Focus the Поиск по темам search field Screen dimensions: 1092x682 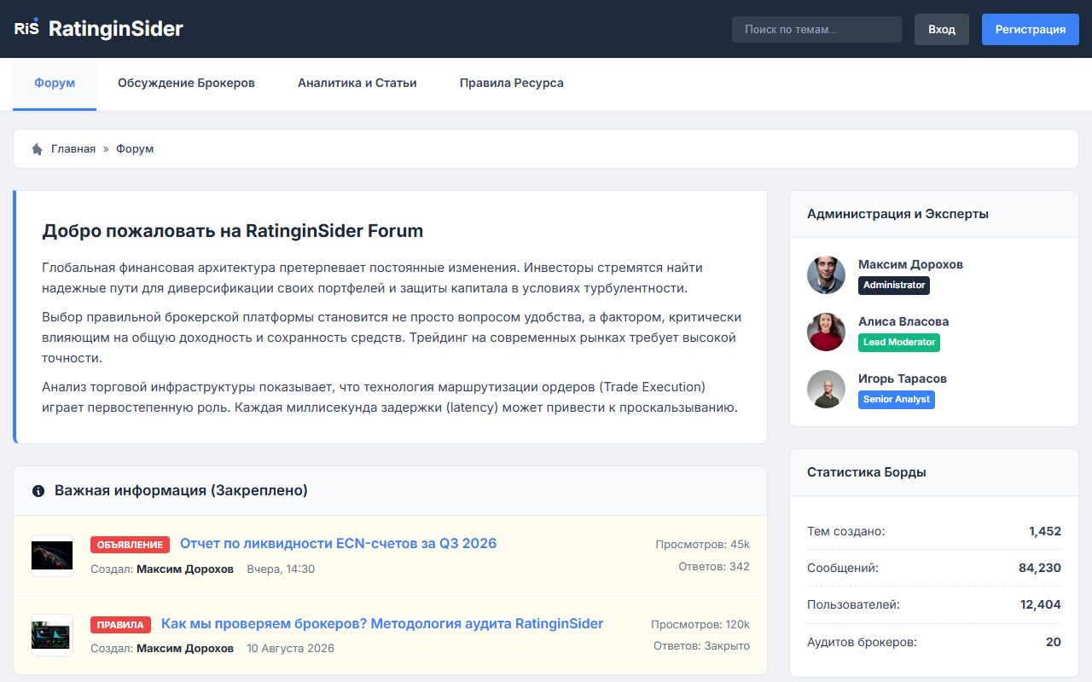point(816,29)
